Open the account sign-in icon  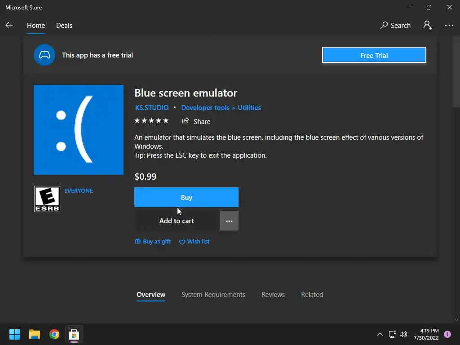[428, 25]
